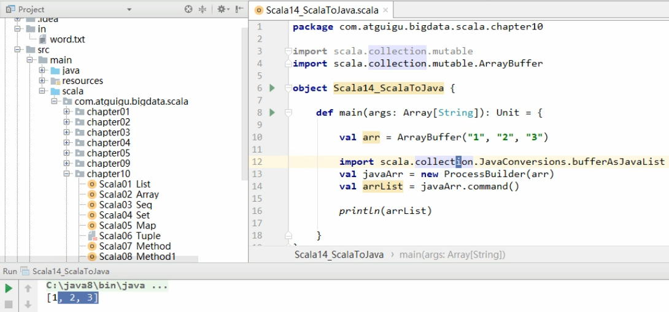Expand the chapter02 package

click(x=66, y=122)
